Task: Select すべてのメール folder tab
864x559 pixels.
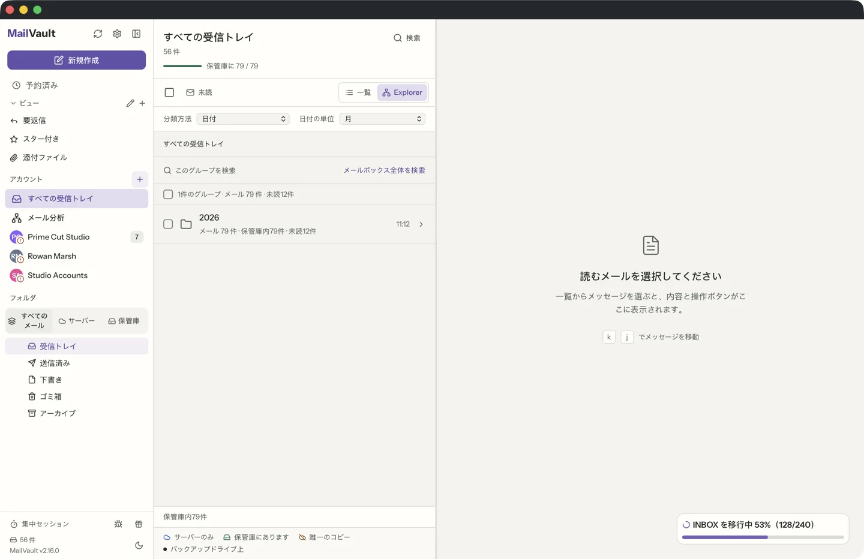Action: [29, 321]
